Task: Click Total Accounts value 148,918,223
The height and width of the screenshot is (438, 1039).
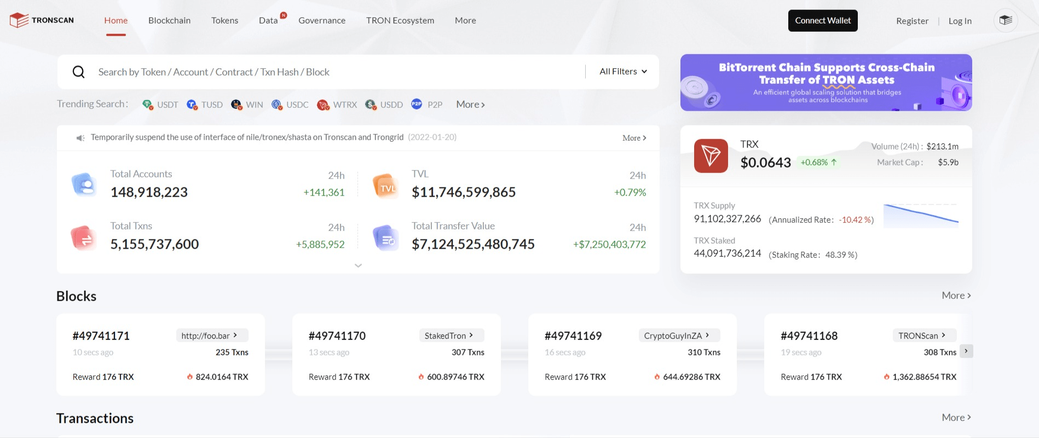Action: [149, 192]
